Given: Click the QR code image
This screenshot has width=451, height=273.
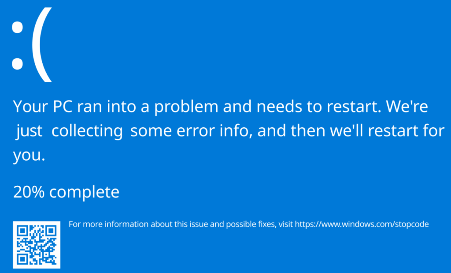Looking at the screenshot, I should 37,245.
